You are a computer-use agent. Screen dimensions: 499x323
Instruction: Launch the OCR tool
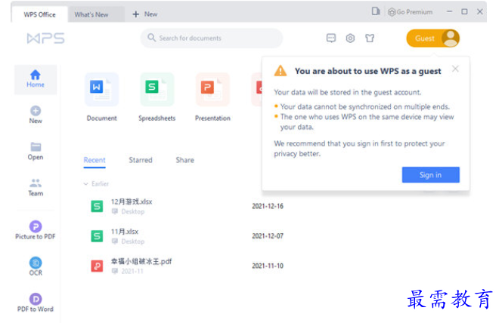click(36, 266)
